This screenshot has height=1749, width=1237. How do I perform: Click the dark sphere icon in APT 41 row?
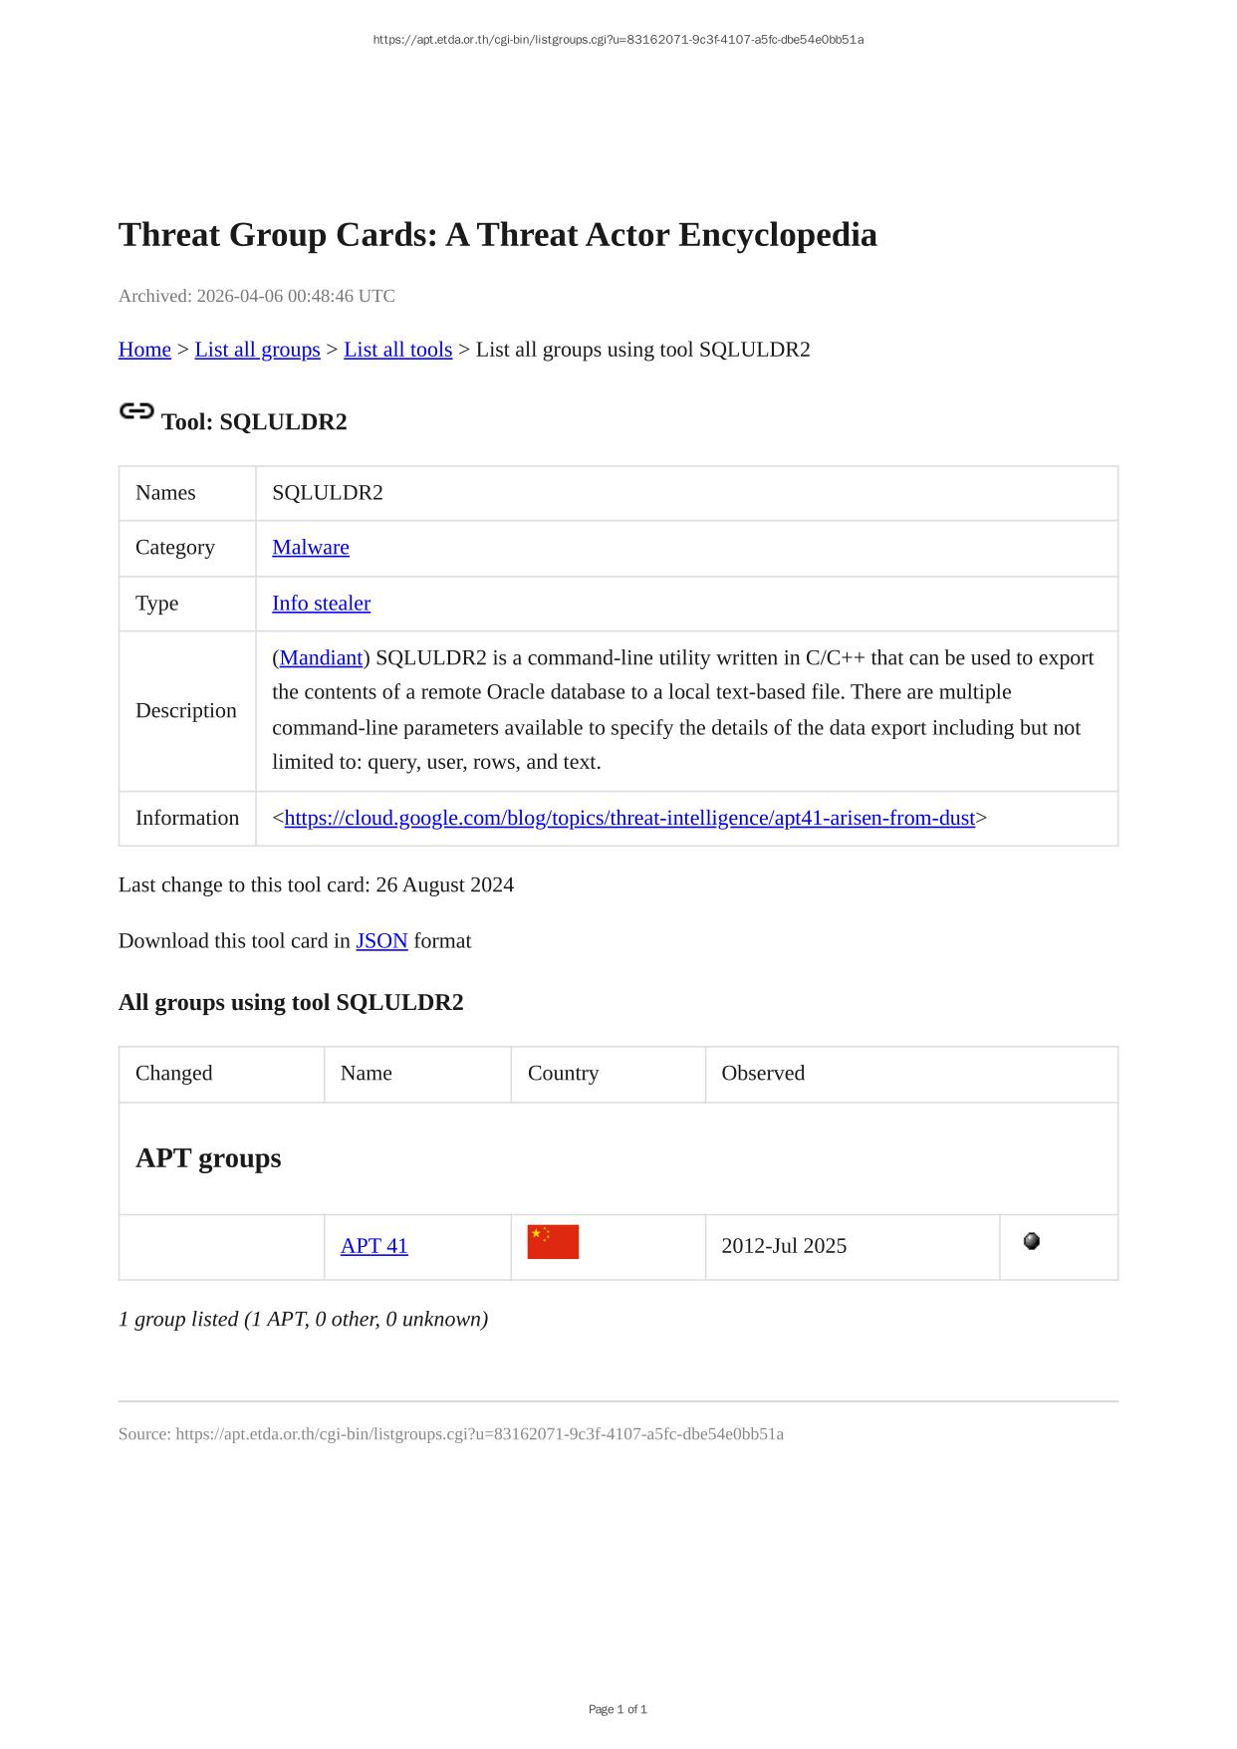(x=1032, y=1241)
